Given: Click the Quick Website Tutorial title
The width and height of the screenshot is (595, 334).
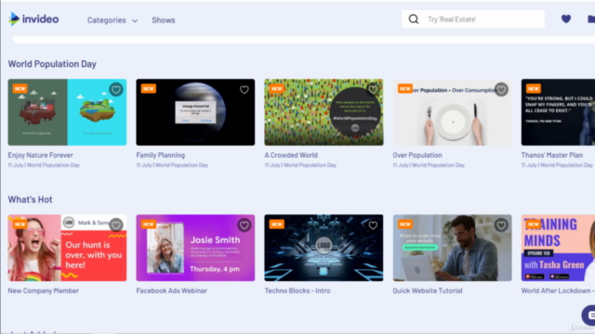Looking at the screenshot, I should pyautogui.click(x=428, y=290).
